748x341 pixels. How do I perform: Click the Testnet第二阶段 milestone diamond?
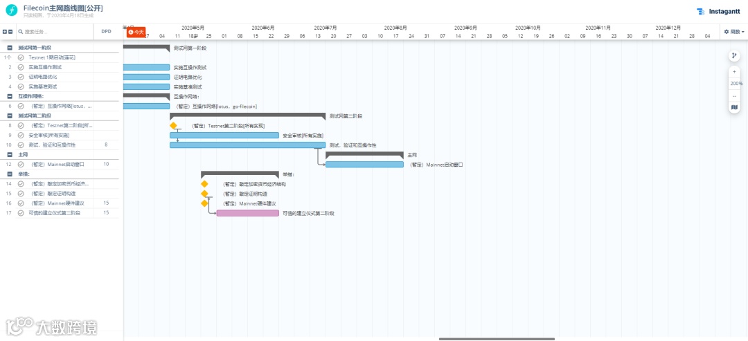173,126
